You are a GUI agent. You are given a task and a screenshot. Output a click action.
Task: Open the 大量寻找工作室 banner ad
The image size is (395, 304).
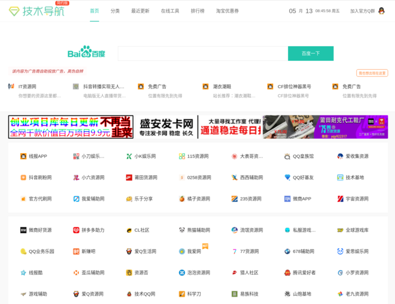(x=230, y=127)
